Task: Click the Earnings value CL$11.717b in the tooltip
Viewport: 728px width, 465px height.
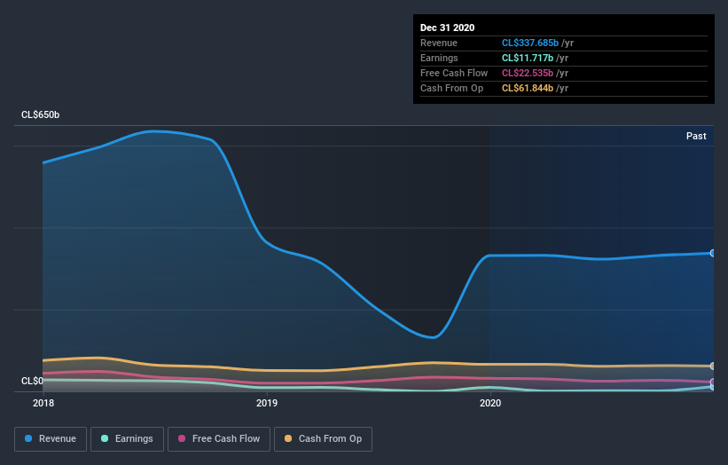Action: 528,58
